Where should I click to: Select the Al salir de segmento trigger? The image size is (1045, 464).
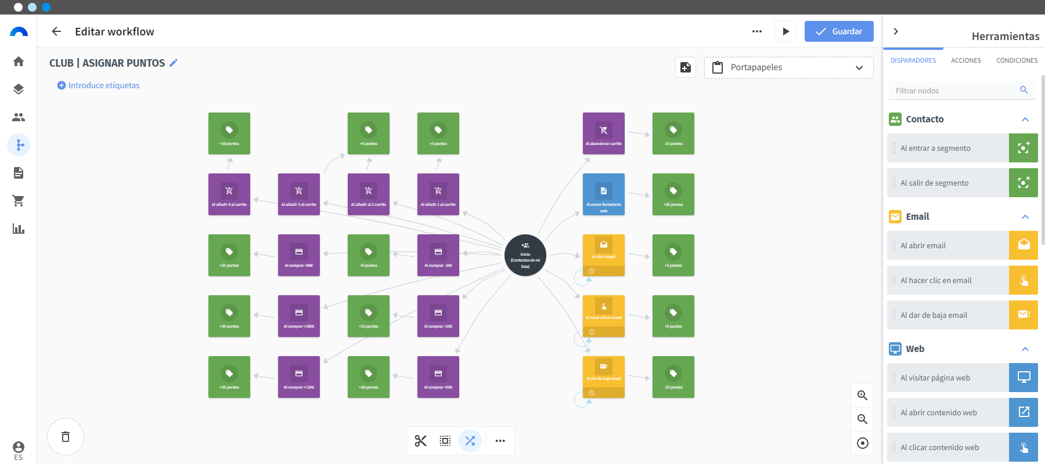pos(963,183)
